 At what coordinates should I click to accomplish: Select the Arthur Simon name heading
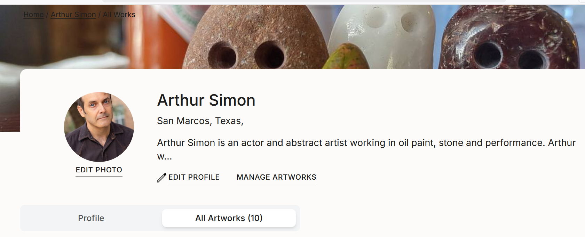coord(206,100)
